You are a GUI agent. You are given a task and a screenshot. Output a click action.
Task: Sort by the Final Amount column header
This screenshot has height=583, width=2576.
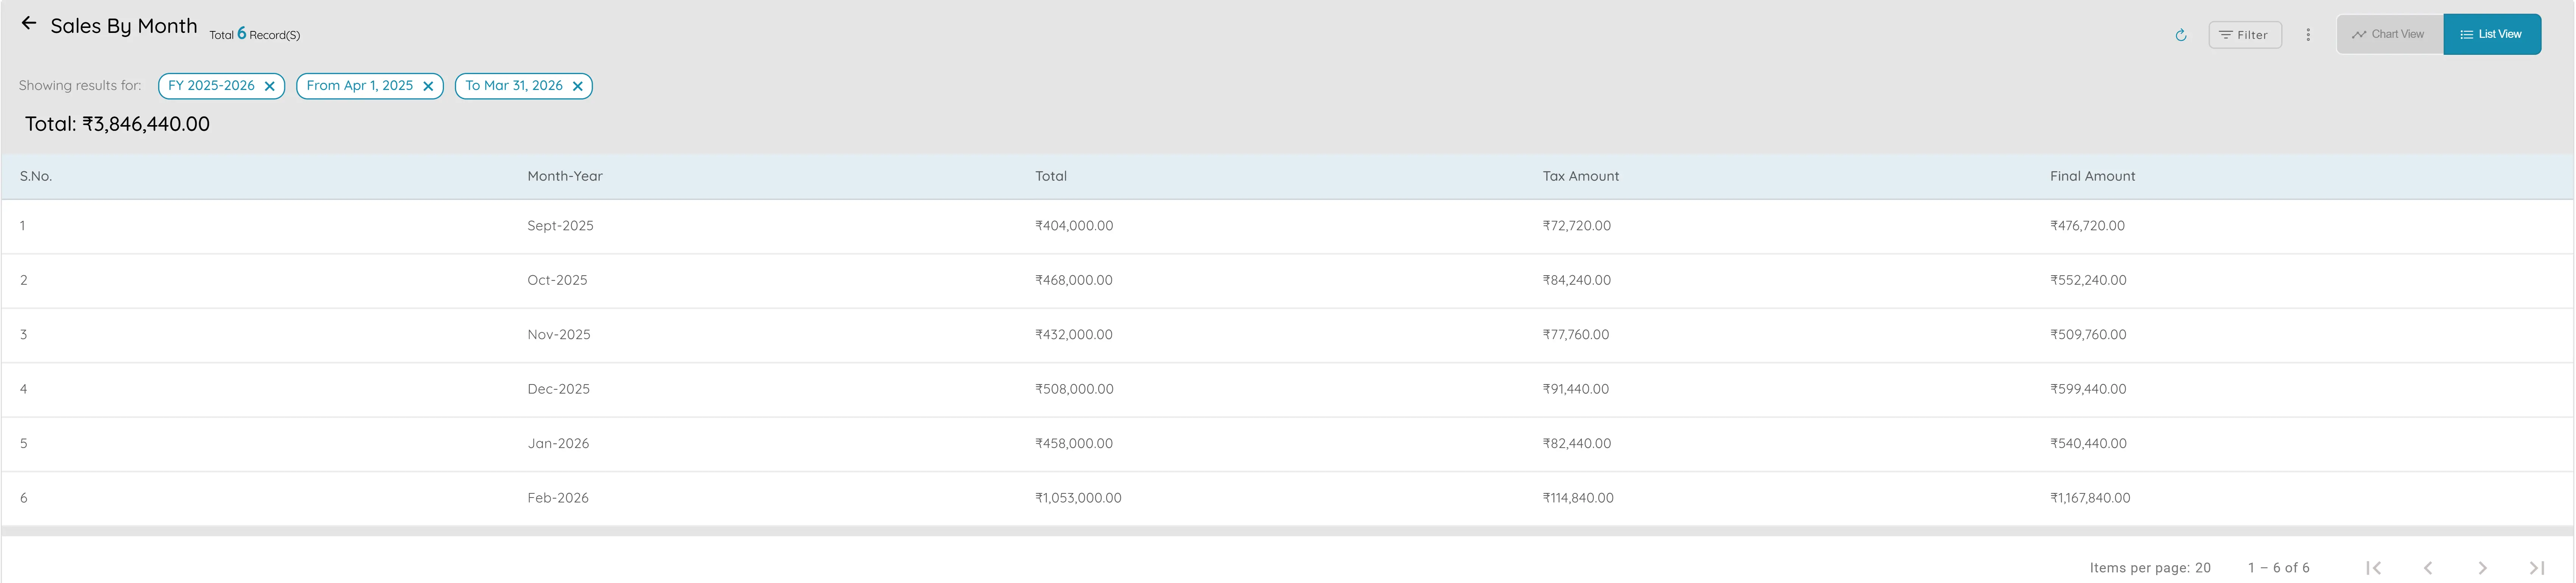(x=2092, y=176)
